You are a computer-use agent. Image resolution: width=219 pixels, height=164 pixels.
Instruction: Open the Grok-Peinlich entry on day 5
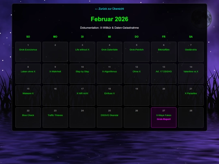click(136, 50)
